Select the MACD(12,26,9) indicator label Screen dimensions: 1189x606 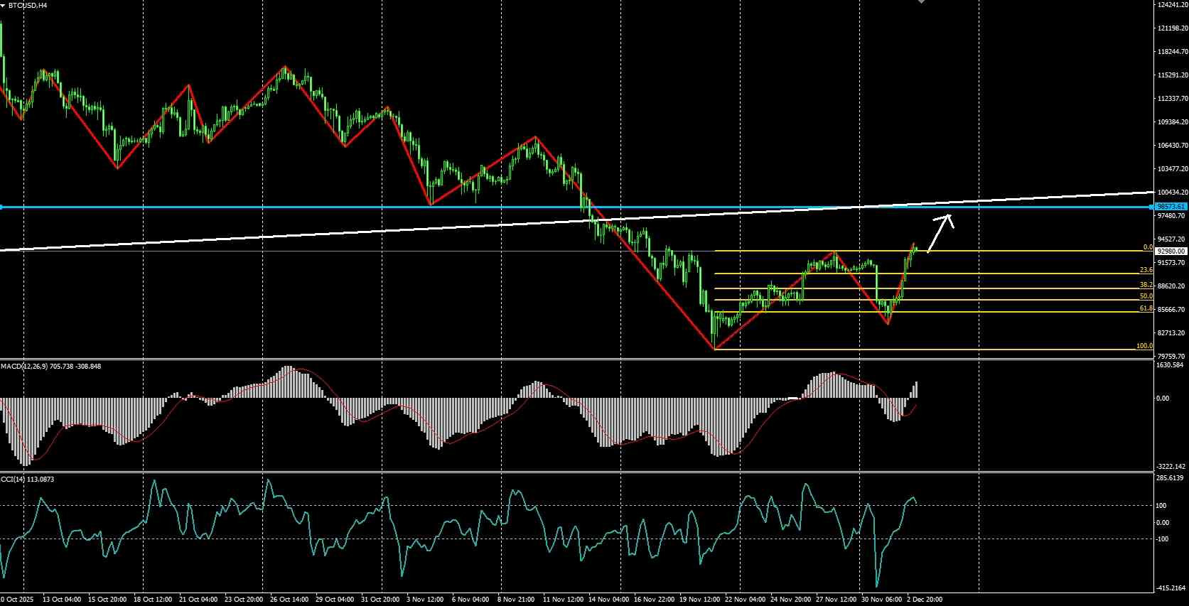50,367
